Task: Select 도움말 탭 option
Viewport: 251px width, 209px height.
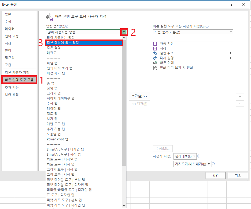Action: pyautogui.click(x=84, y=134)
